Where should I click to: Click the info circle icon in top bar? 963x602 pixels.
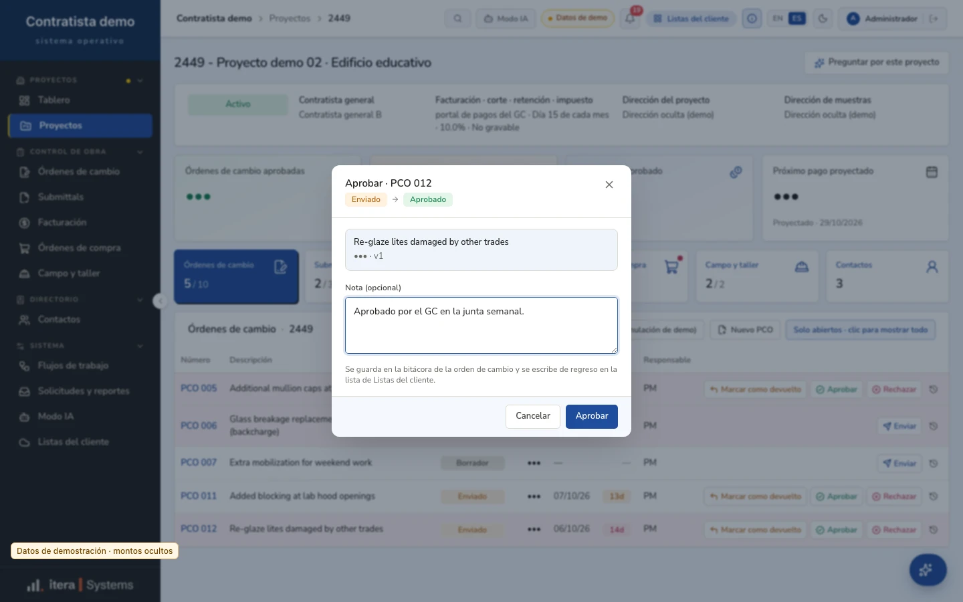752,19
